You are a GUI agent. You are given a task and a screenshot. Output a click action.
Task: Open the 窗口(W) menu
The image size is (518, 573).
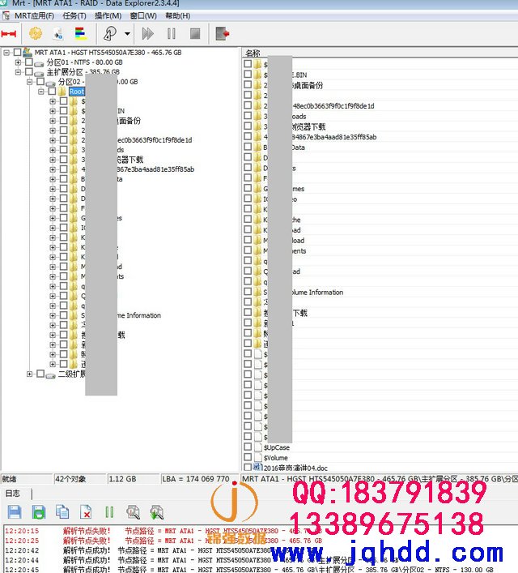coord(143,15)
